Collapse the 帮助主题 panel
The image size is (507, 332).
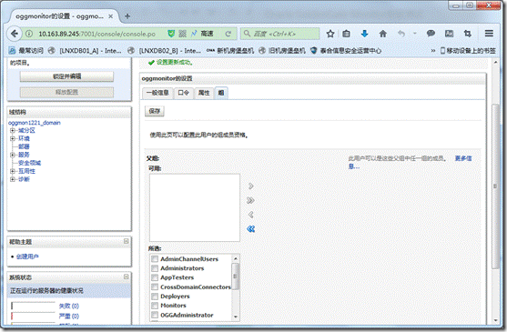click(x=127, y=241)
